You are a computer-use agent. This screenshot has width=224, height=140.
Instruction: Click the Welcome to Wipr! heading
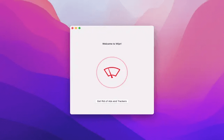coord(112,44)
